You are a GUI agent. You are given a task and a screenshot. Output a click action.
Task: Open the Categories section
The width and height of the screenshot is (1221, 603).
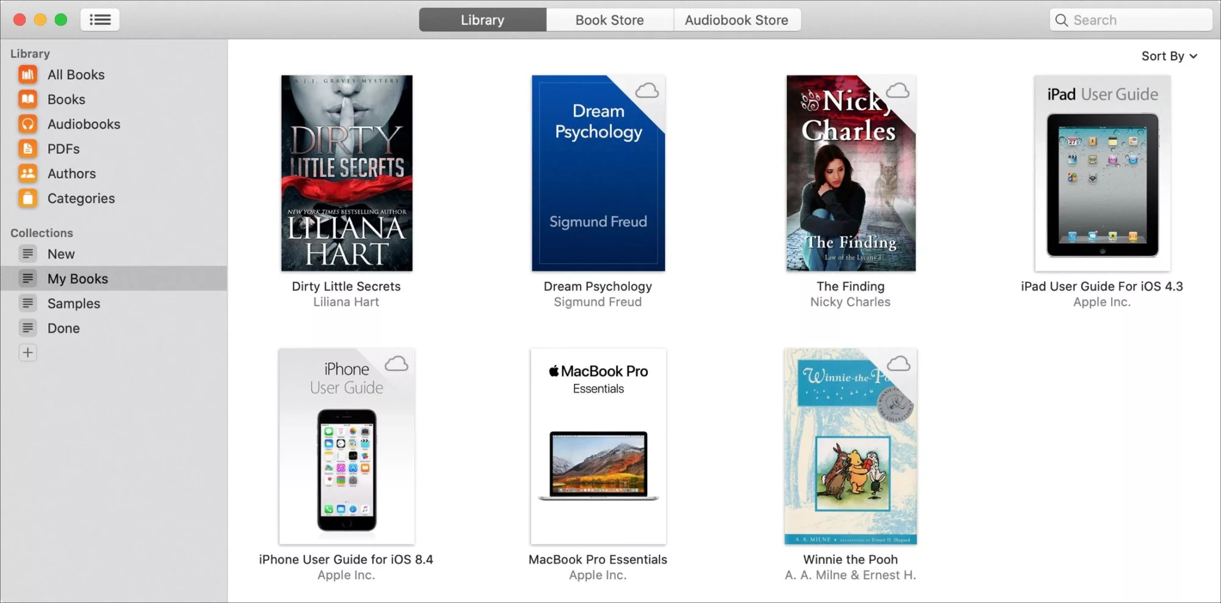tap(27, 198)
